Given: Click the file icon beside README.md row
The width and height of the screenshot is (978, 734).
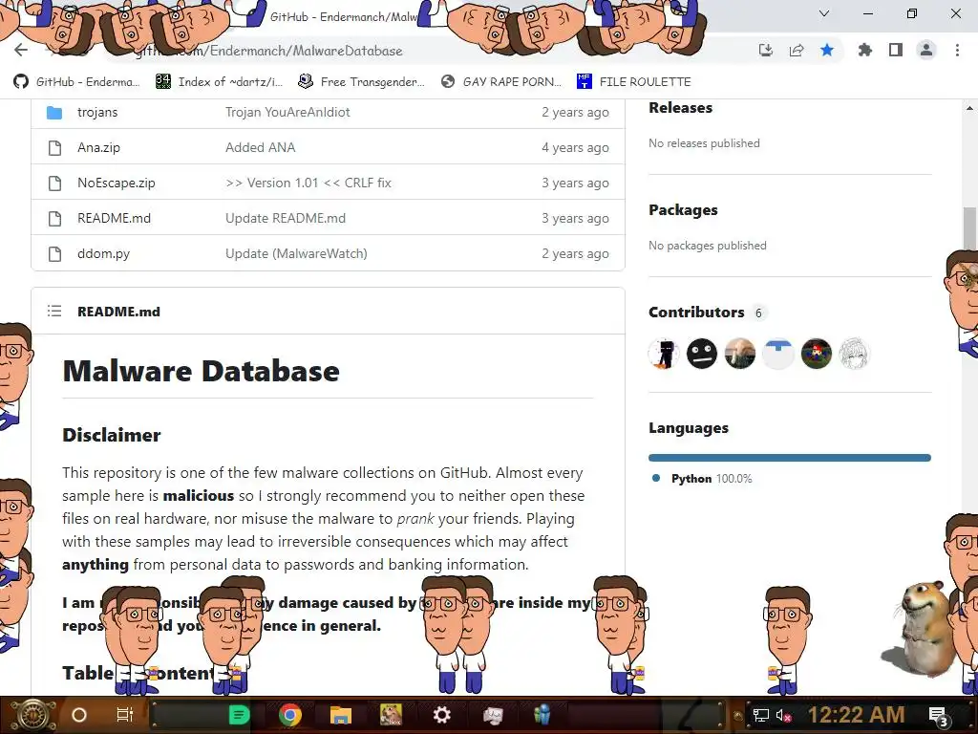Looking at the screenshot, I should (54, 219).
